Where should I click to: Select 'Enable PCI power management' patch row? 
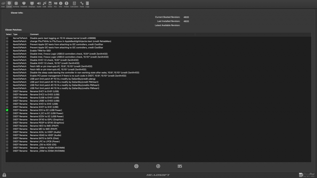[x=158, y=76]
